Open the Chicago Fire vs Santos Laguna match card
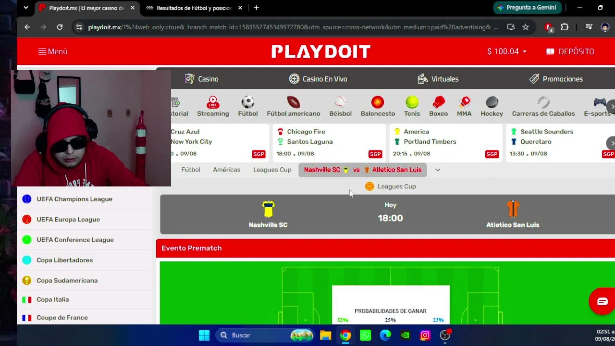Image resolution: width=615 pixels, height=346 pixels. 329,143
